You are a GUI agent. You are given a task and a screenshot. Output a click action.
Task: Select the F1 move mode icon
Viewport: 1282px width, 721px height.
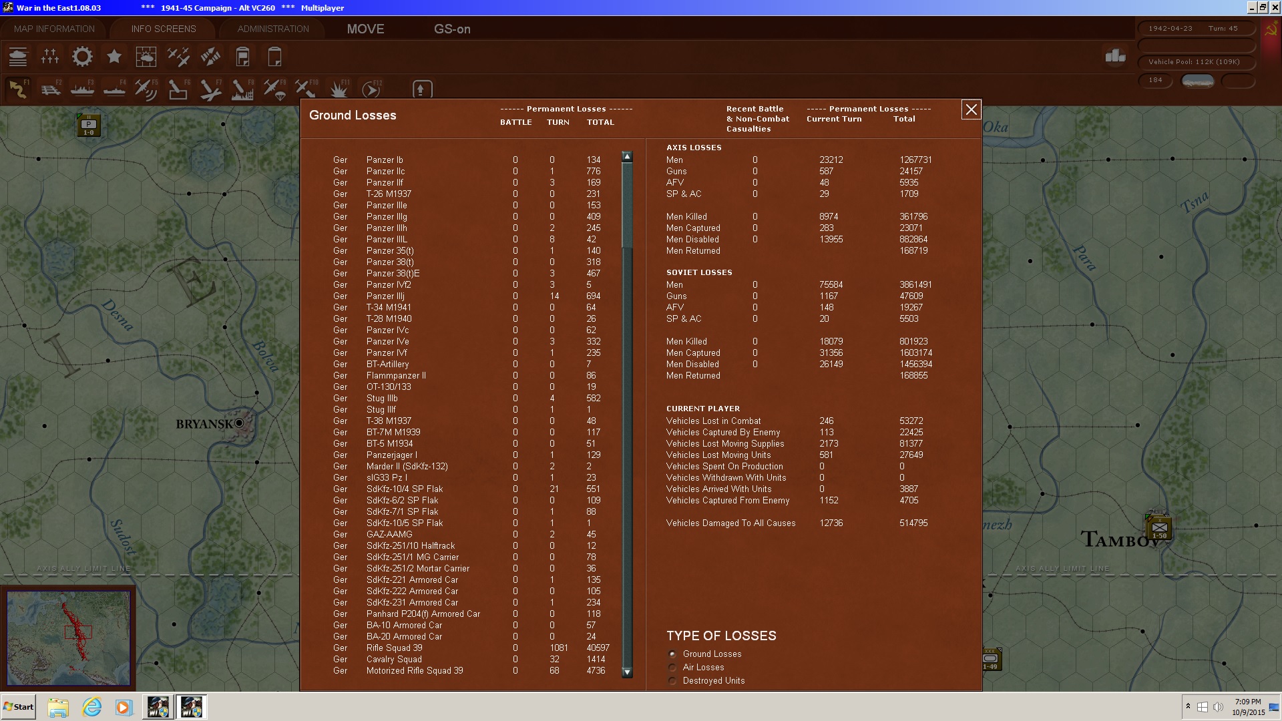pos(18,89)
